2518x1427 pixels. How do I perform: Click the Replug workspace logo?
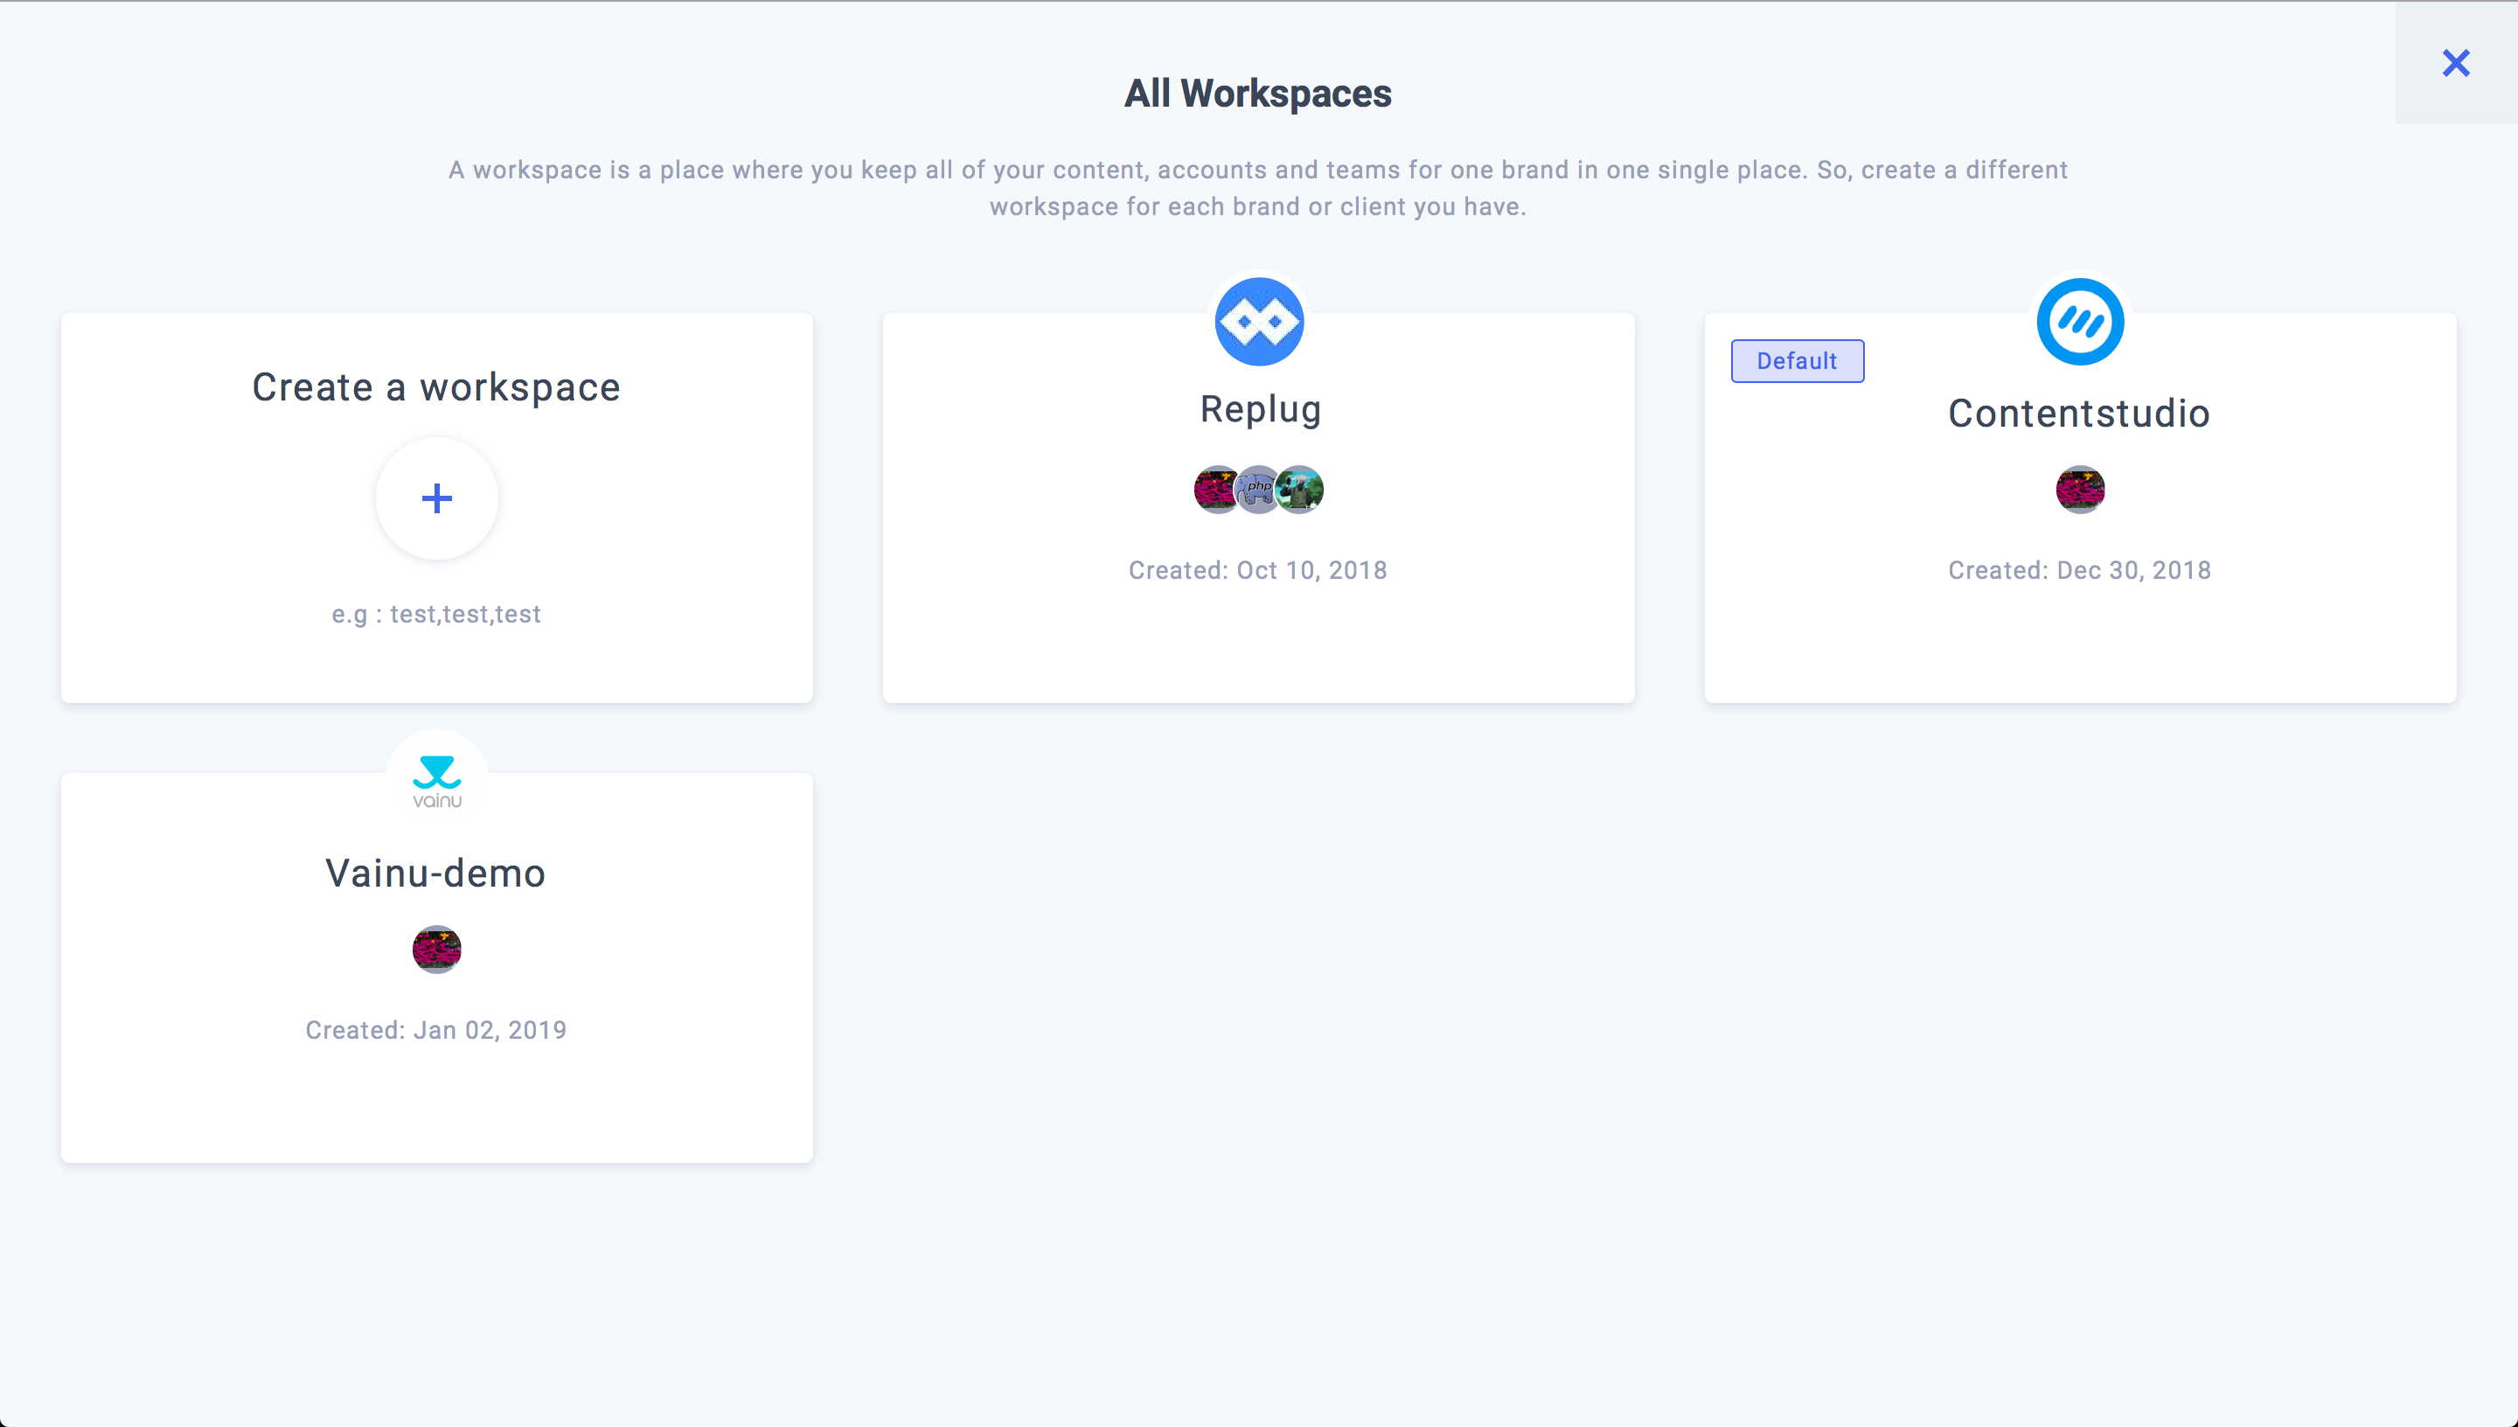[1259, 322]
